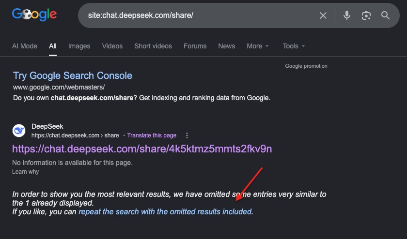Click the www.google.com/webmasters/ URL text
The height and width of the screenshot is (239, 407).
click(x=59, y=88)
